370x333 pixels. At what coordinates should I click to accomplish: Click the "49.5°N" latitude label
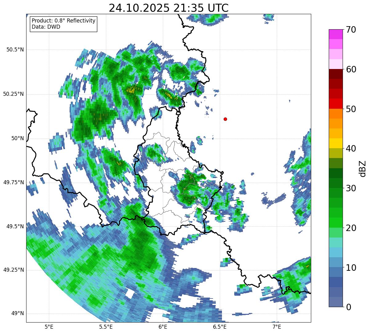(x=15, y=226)
